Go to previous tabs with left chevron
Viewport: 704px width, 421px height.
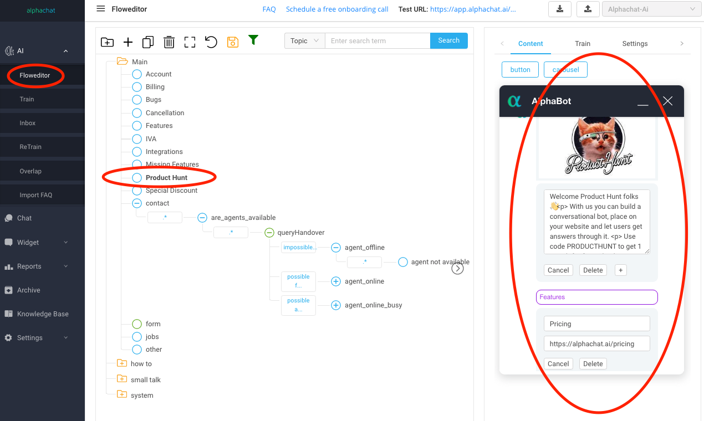point(502,44)
